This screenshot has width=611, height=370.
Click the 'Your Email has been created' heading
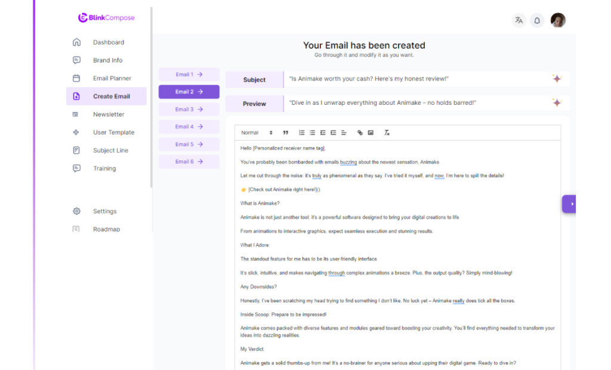pos(364,45)
